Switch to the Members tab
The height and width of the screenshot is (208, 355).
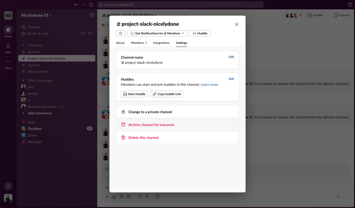(x=138, y=42)
